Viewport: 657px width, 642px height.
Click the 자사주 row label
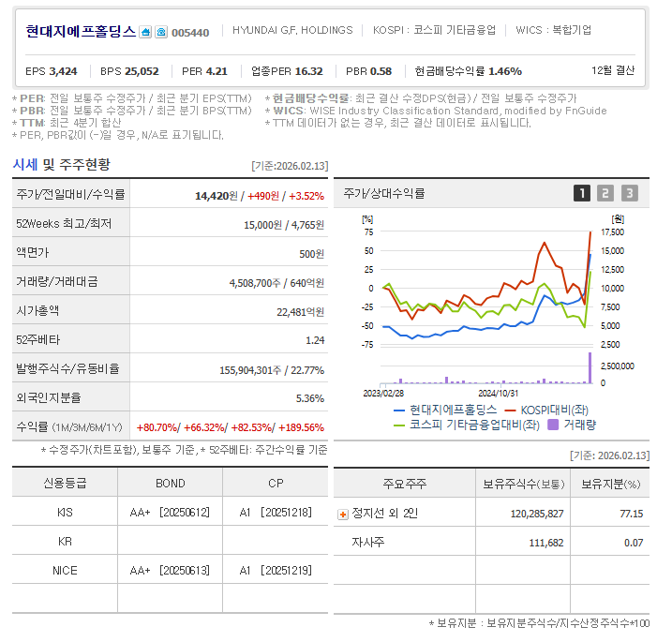(x=368, y=543)
